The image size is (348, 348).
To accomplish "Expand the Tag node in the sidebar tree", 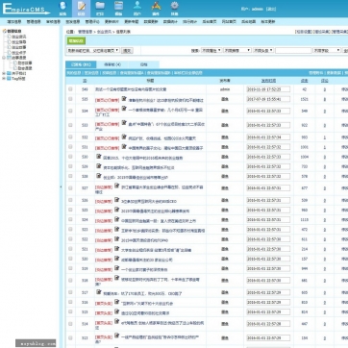I will pos(4,79).
